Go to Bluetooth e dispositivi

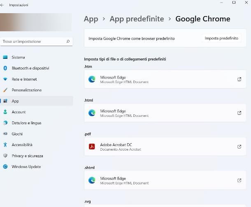click(37, 68)
